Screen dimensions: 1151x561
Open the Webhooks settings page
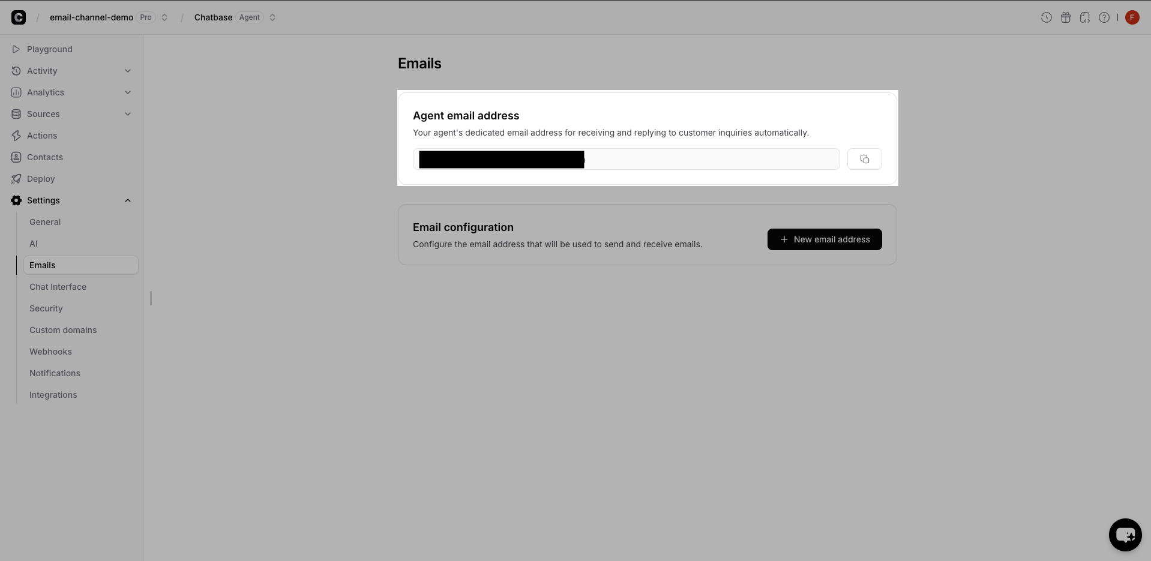pyautogui.click(x=50, y=352)
